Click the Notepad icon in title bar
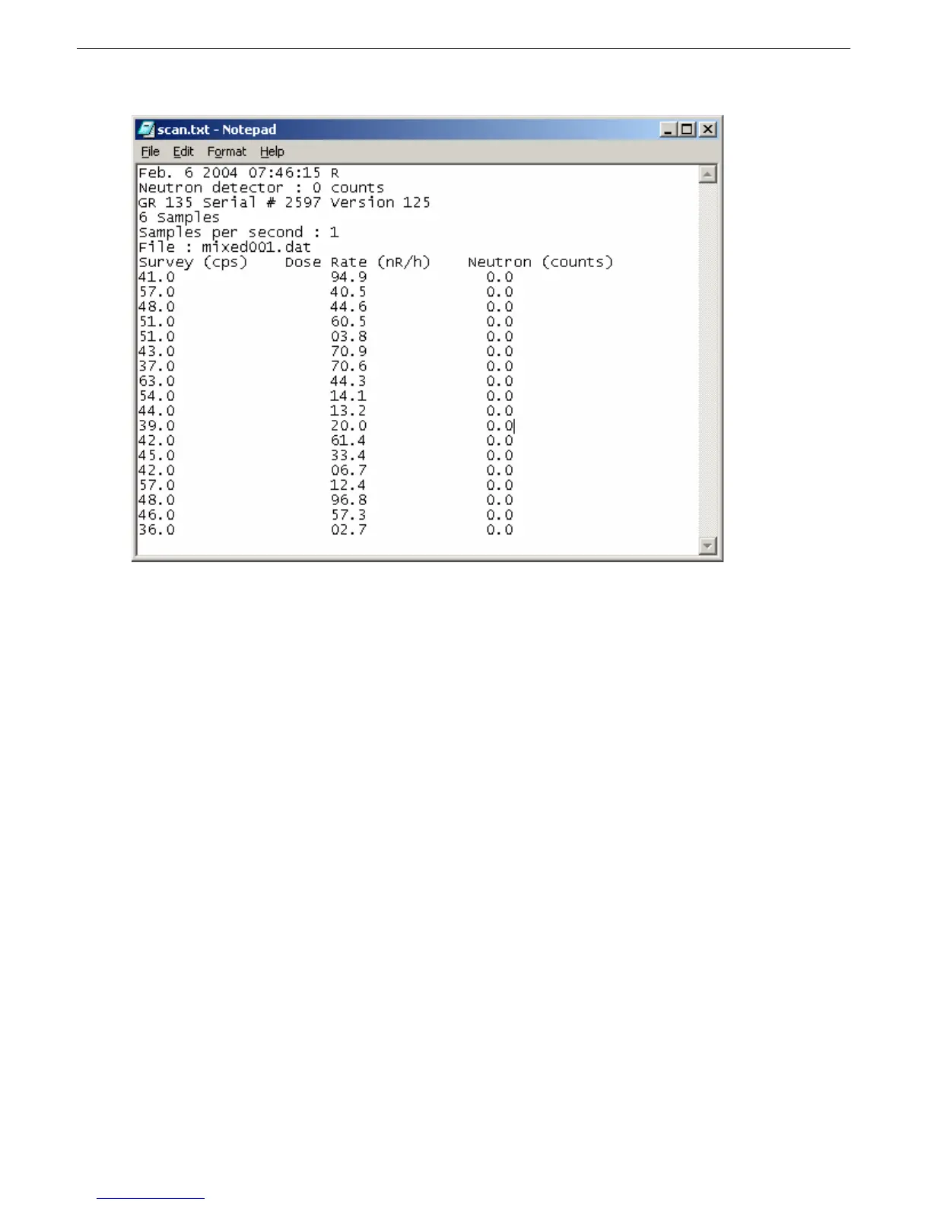 coord(146,129)
